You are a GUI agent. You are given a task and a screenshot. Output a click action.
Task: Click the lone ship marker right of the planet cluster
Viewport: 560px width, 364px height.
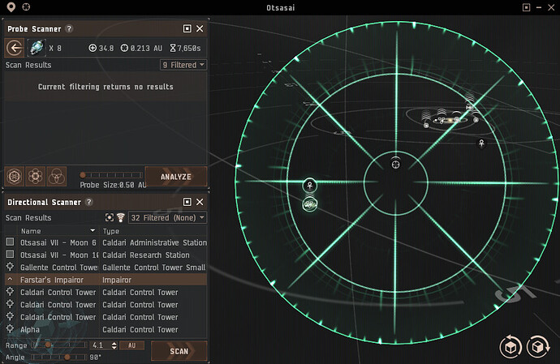pos(481,143)
